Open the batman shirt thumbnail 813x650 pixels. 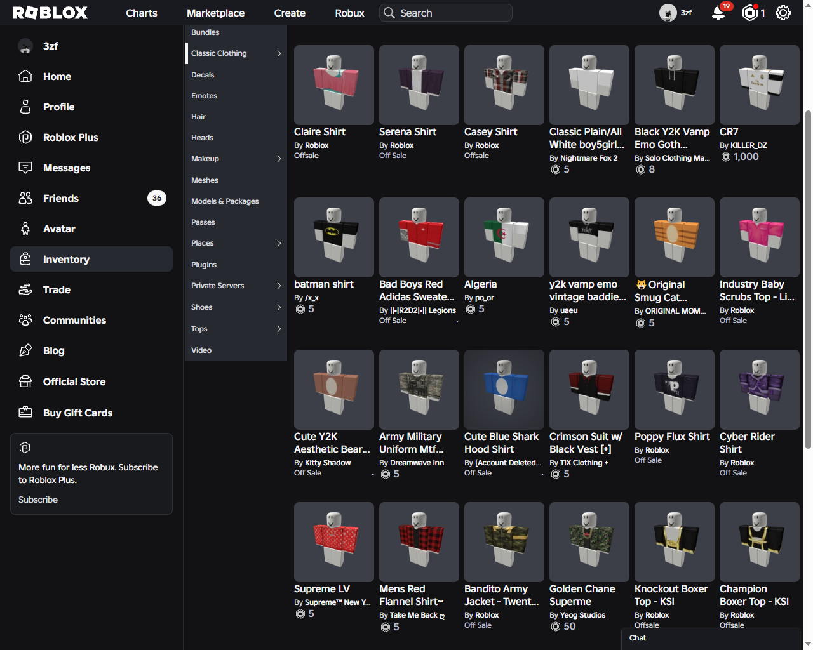pyautogui.click(x=334, y=237)
